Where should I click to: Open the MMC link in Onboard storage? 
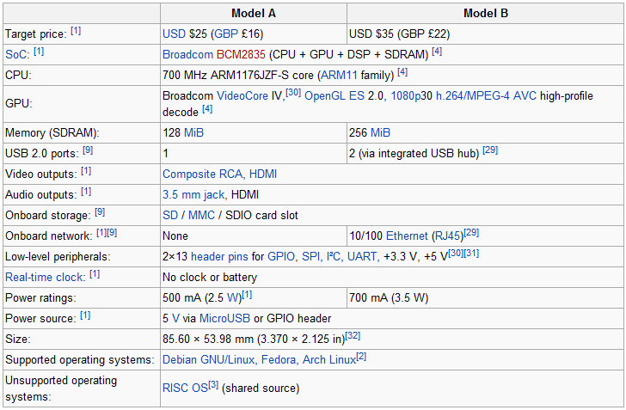[x=201, y=215]
